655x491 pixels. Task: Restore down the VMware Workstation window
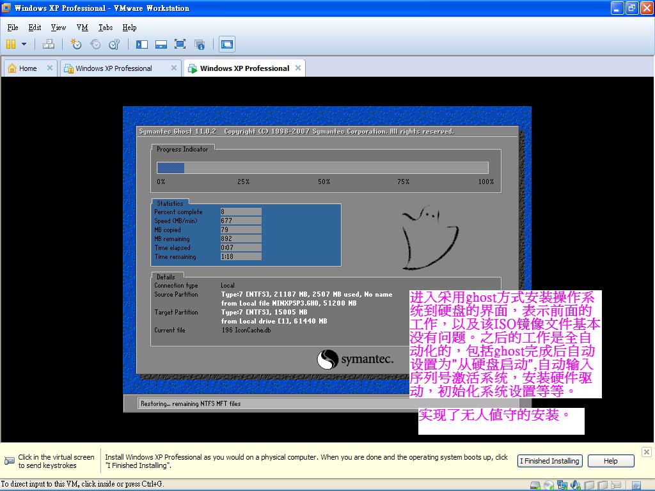(x=632, y=8)
